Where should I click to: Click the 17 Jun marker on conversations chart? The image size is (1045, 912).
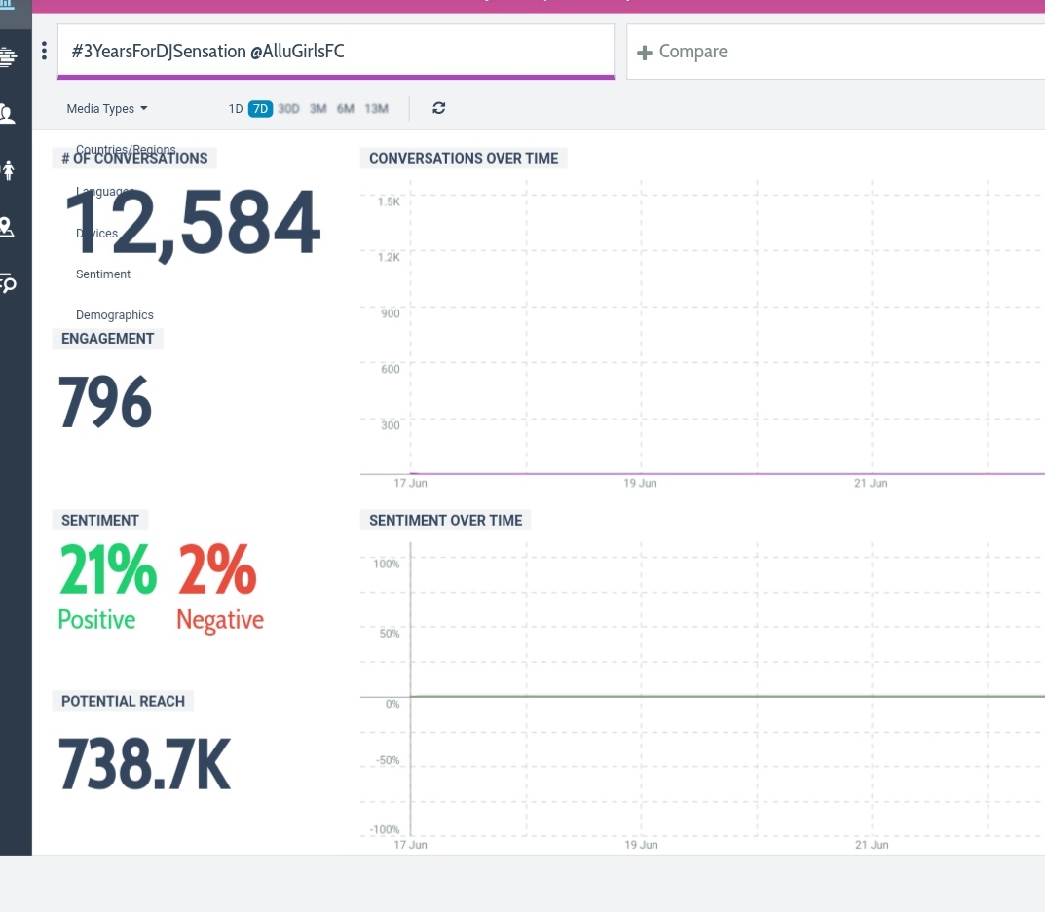click(x=411, y=483)
